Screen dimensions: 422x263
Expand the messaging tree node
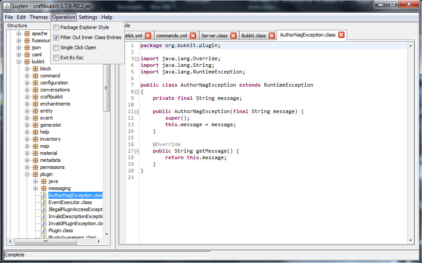coord(35,188)
